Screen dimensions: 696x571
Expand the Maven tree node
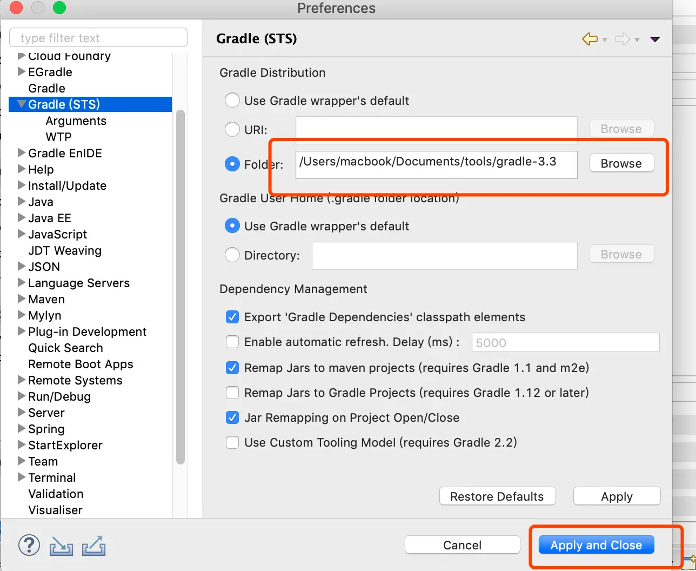(22, 299)
